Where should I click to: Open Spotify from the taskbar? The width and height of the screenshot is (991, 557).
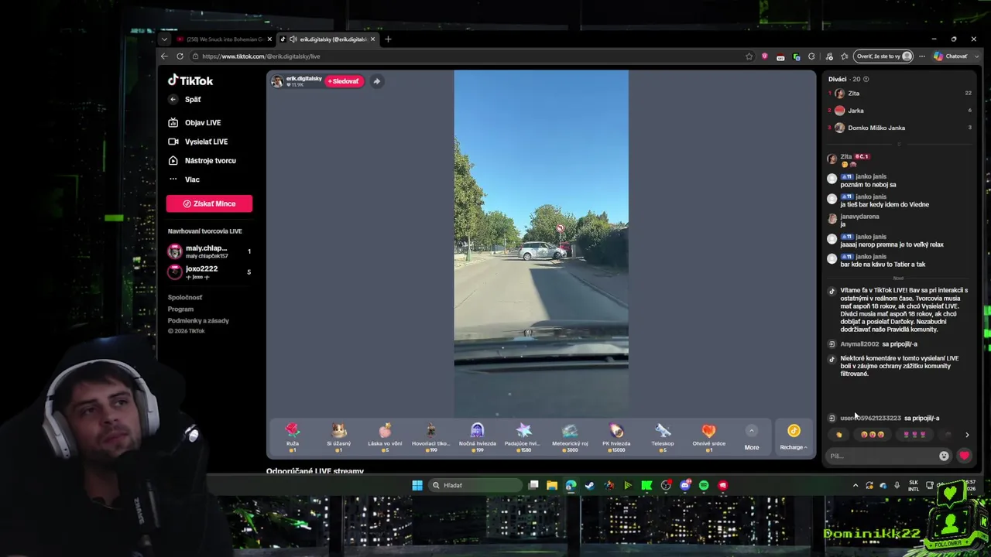704,485
